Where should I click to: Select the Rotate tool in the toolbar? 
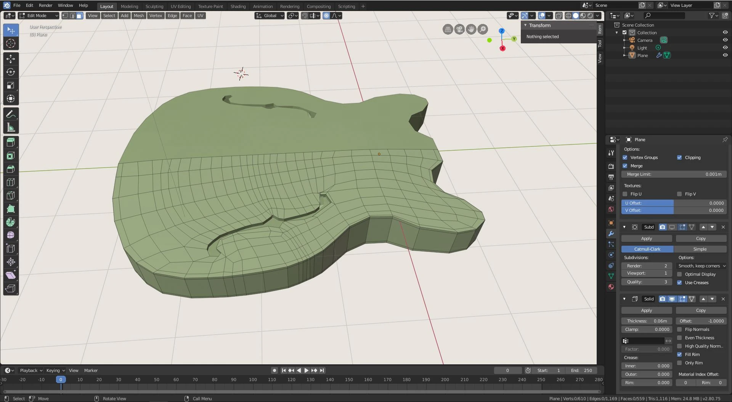click(11, 72)
